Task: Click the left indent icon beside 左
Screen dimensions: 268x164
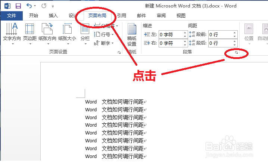Action: coord(147,34)
